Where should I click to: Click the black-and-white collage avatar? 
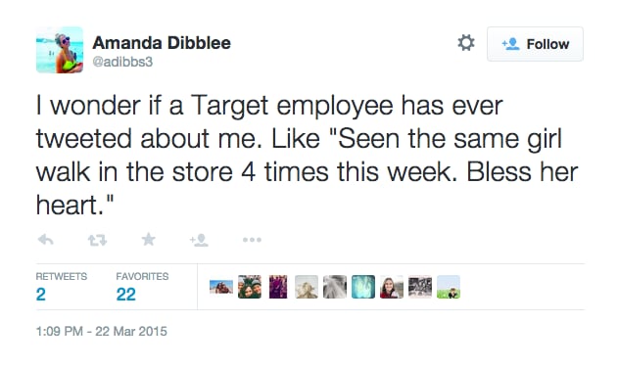pos(420,287)
